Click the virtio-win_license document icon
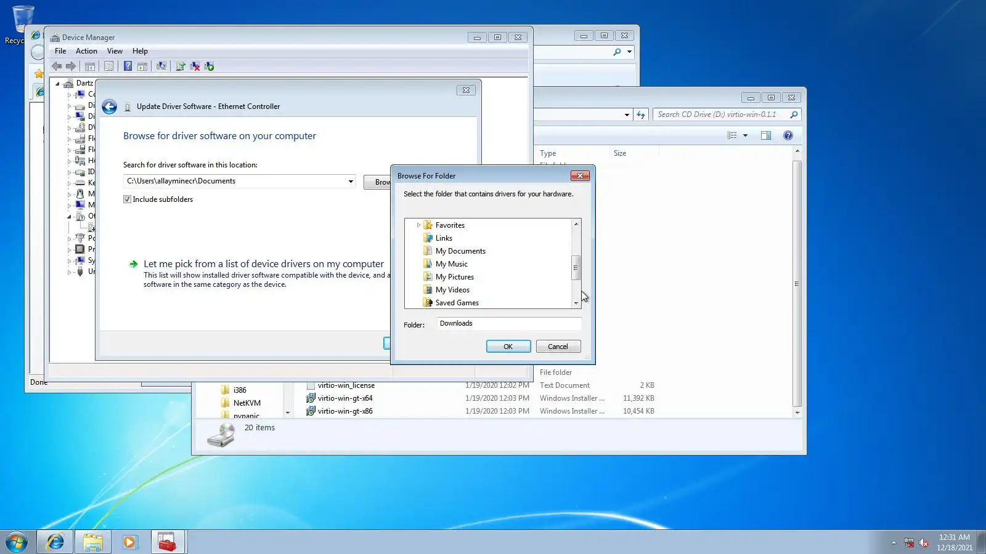This screenshot has width=986, height=554. tap(311, 386)
